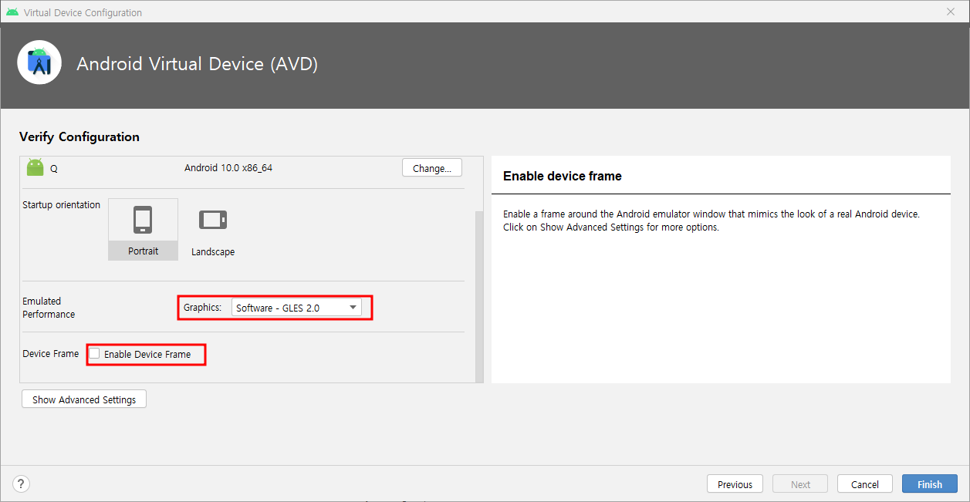Click the Cancel button
Screen dimensions: 970x502
click(865, 484)
